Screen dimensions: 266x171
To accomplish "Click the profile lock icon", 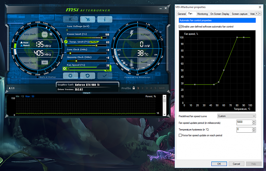I will (x=134, y=88).
